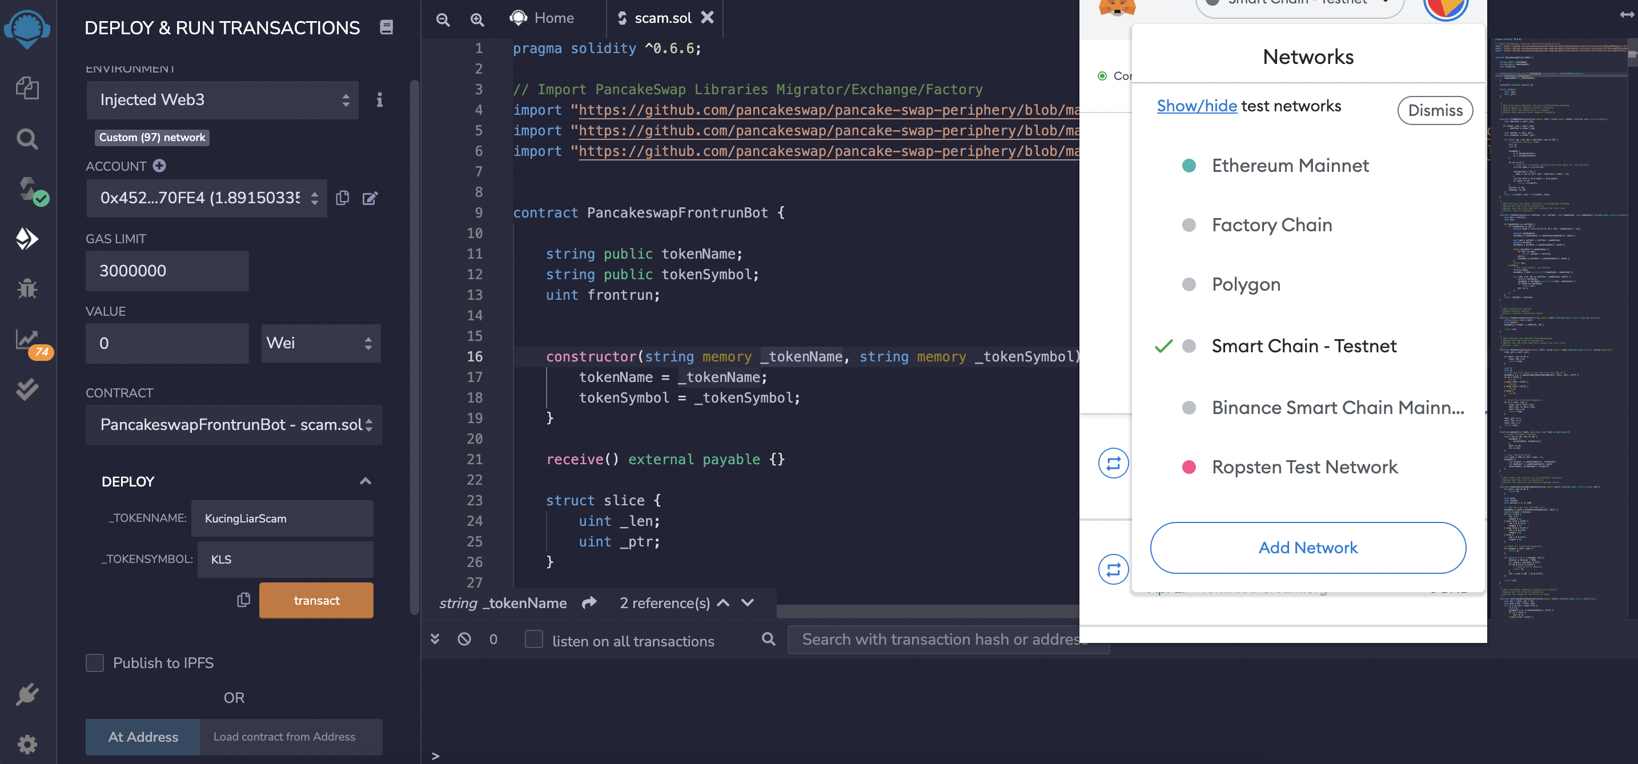Click the clear terminal console icon
The width and height of the screenshot is (1638, 764).
click(464, 639)
